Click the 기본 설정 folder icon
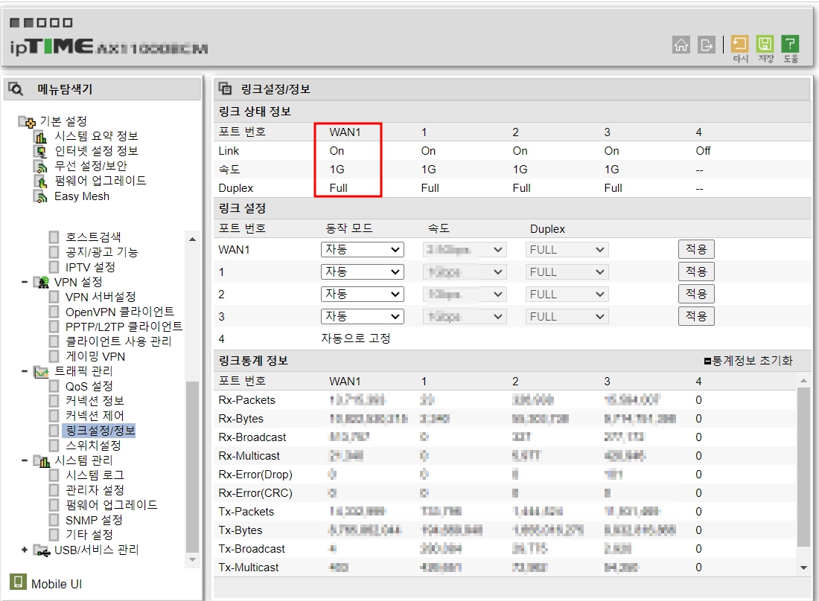The image size is (819, 601). tap(27, 121)
